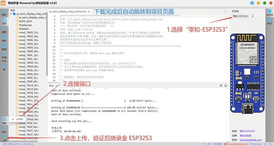Click the blue title bar button
The height and width of the screenshot is (146, 274).
(252, 3)
